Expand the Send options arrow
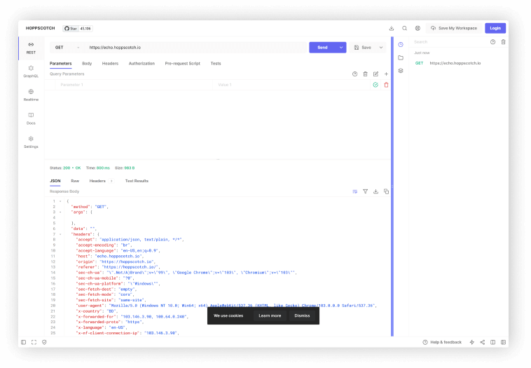 click(x=341, y=48)
